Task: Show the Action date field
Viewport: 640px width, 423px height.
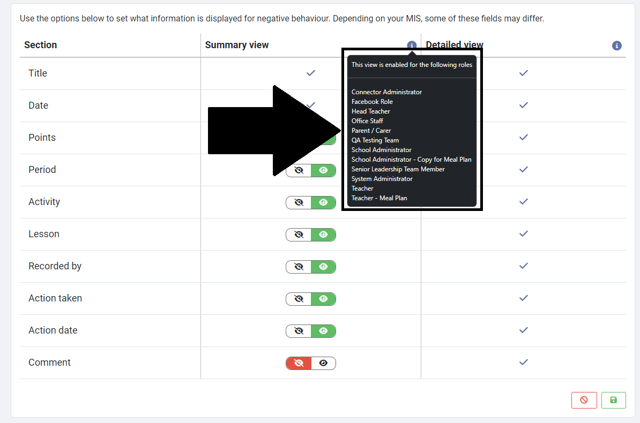Action: 323,331
